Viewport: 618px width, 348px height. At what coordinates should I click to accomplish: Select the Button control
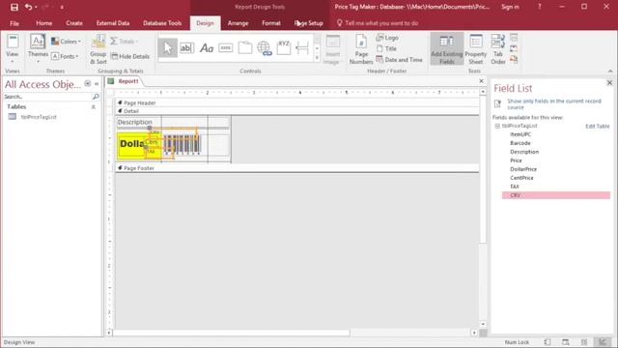pos(225,48)
